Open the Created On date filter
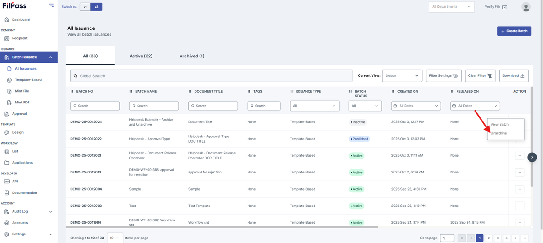The image size is (543, 243). (x=416, y=106)
